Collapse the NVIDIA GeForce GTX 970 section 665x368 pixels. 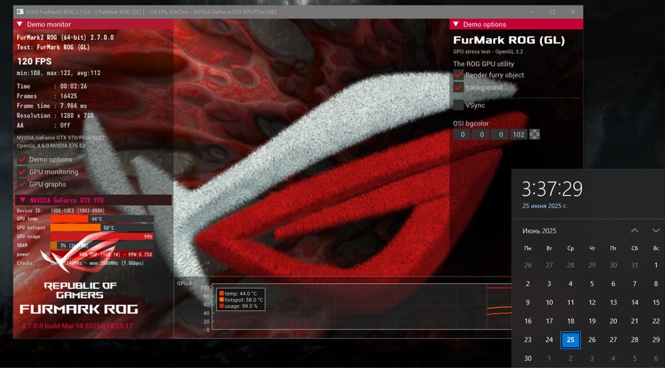(23, 200)
